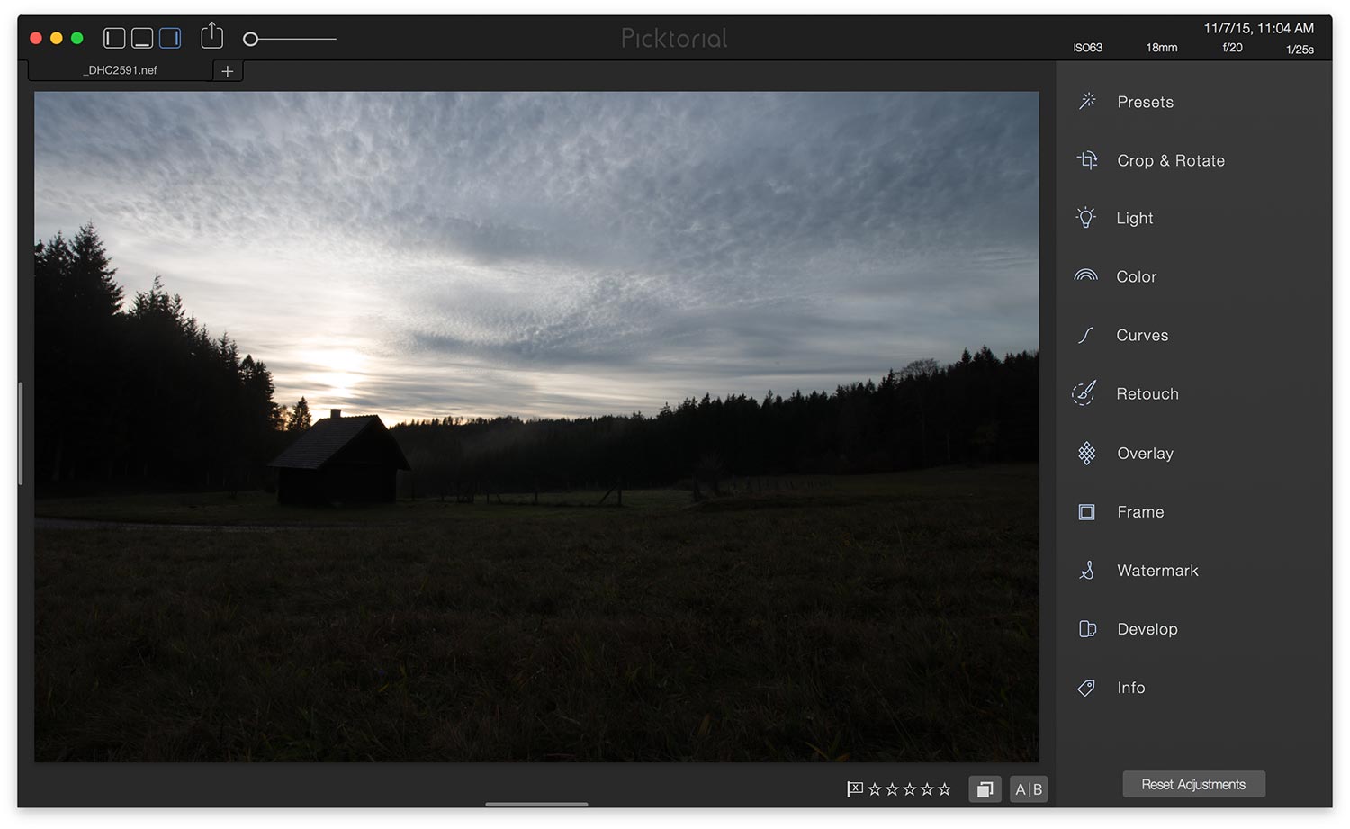Click the Develop icon

pos(1087,629)
